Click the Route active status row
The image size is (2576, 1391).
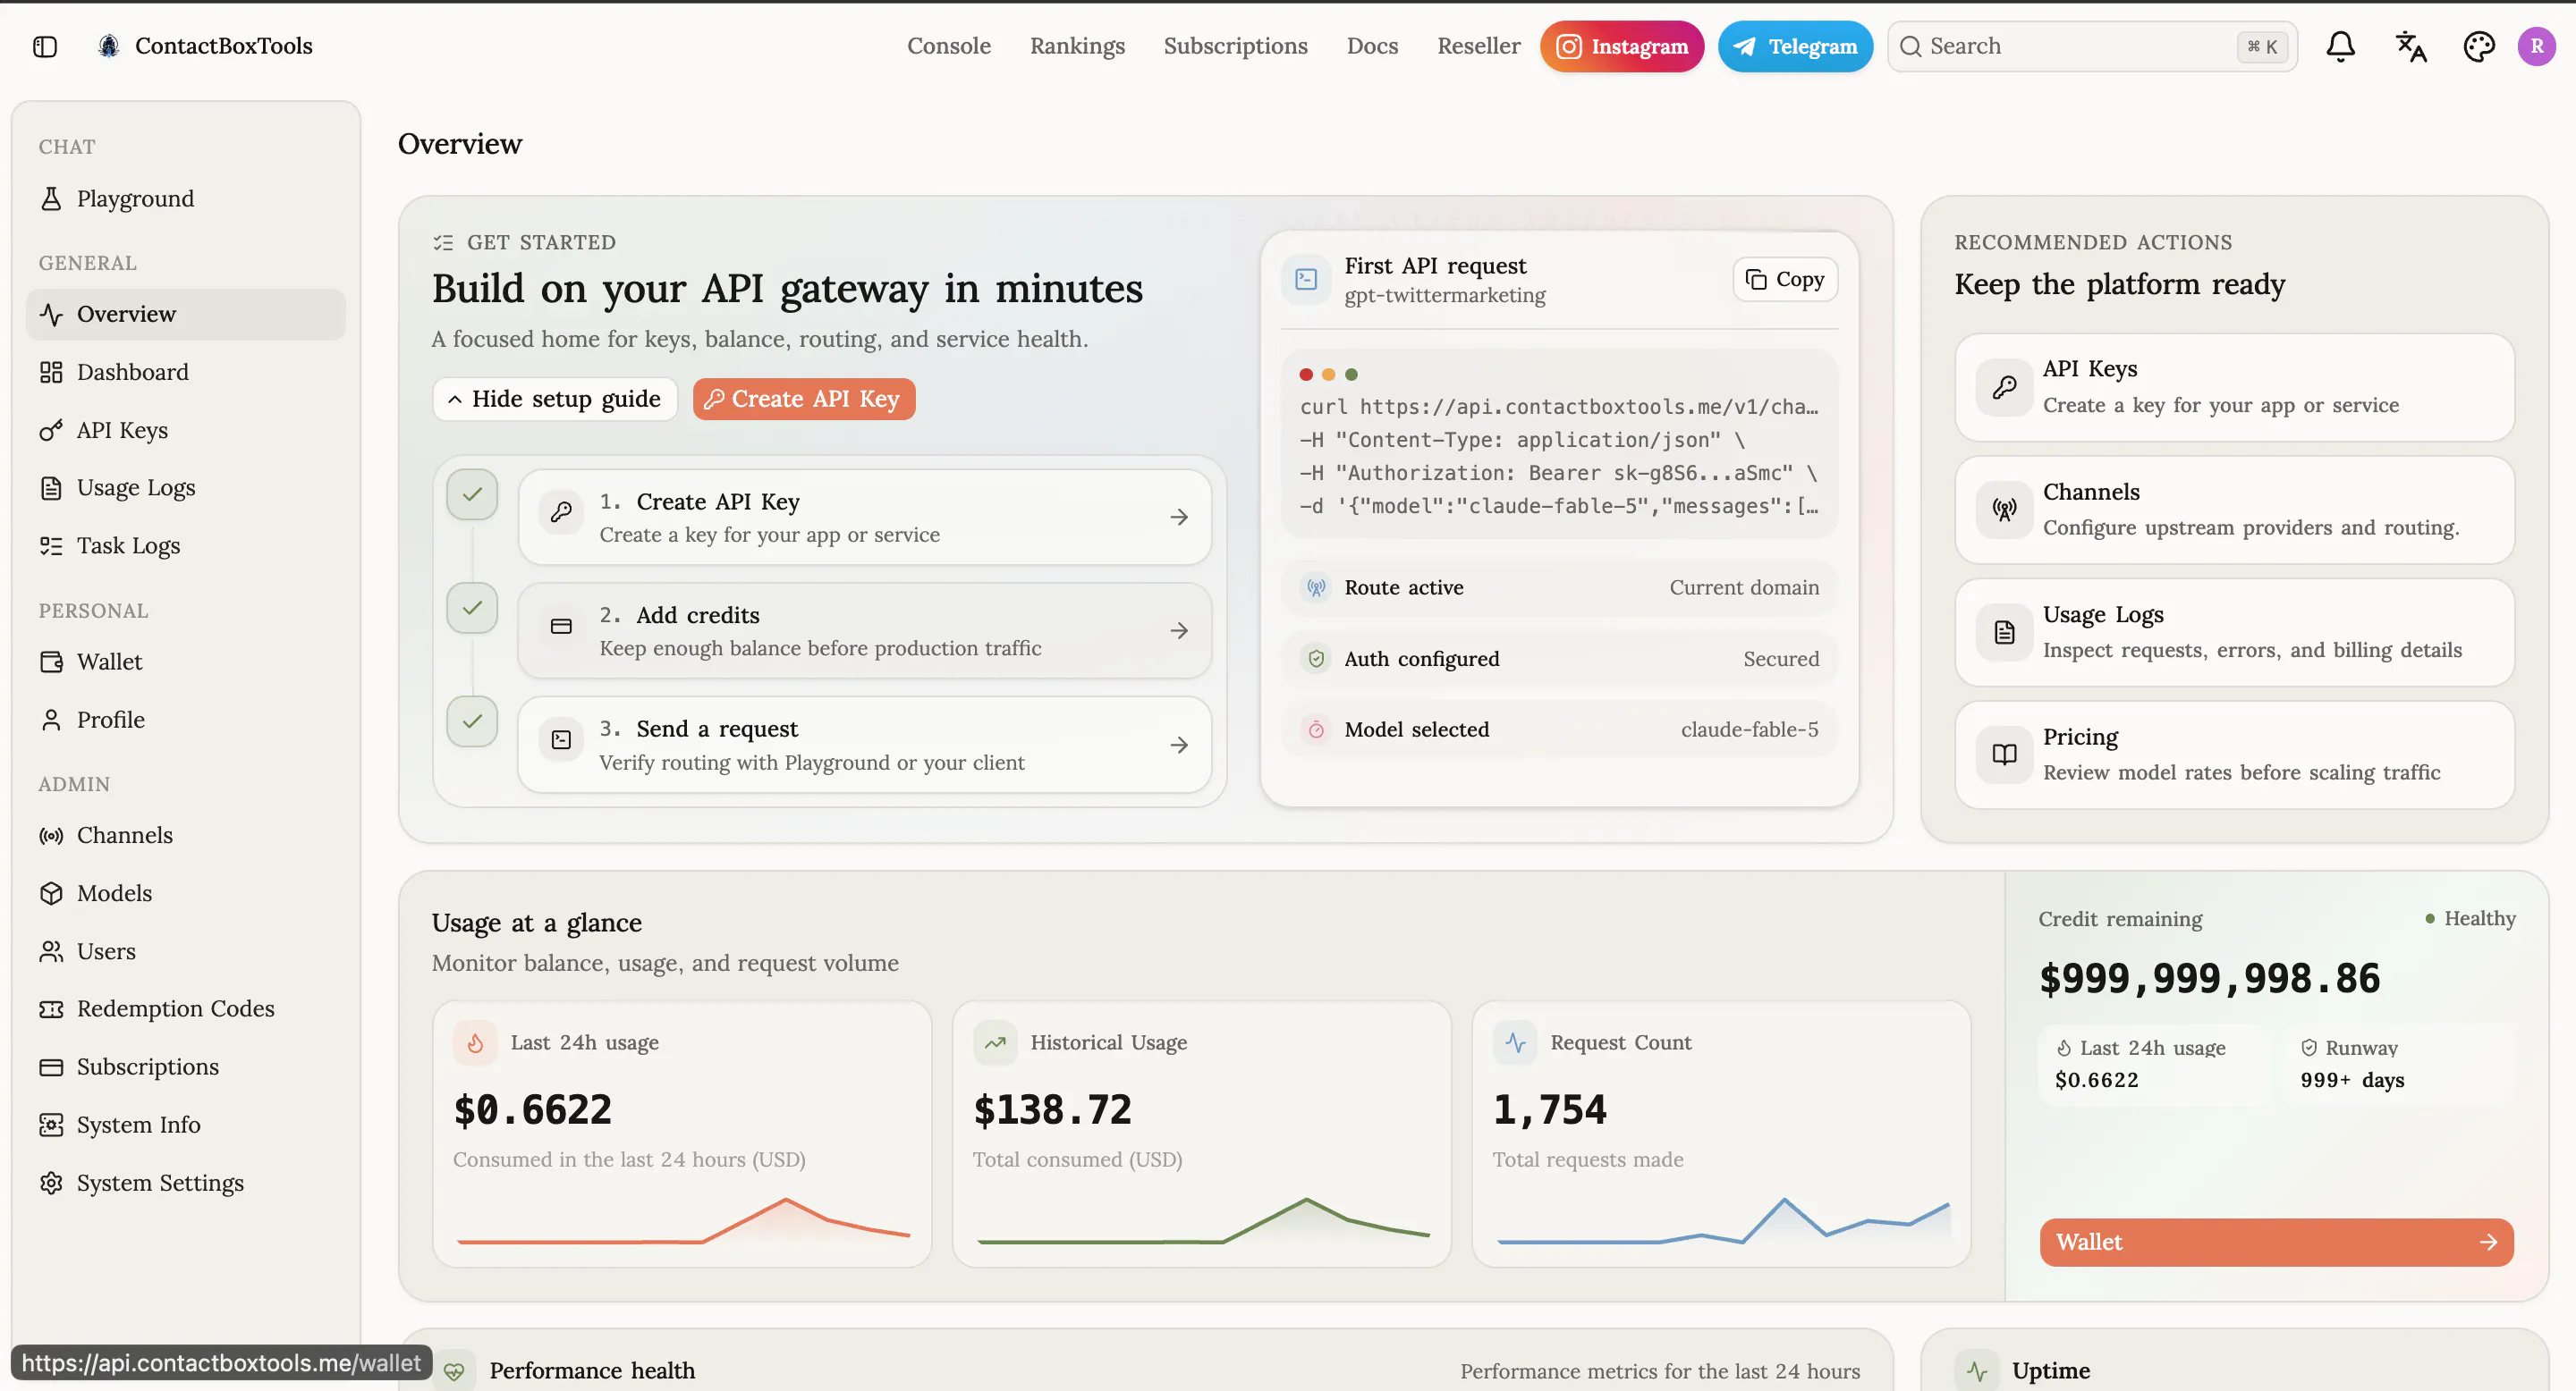click(1559, 588)
